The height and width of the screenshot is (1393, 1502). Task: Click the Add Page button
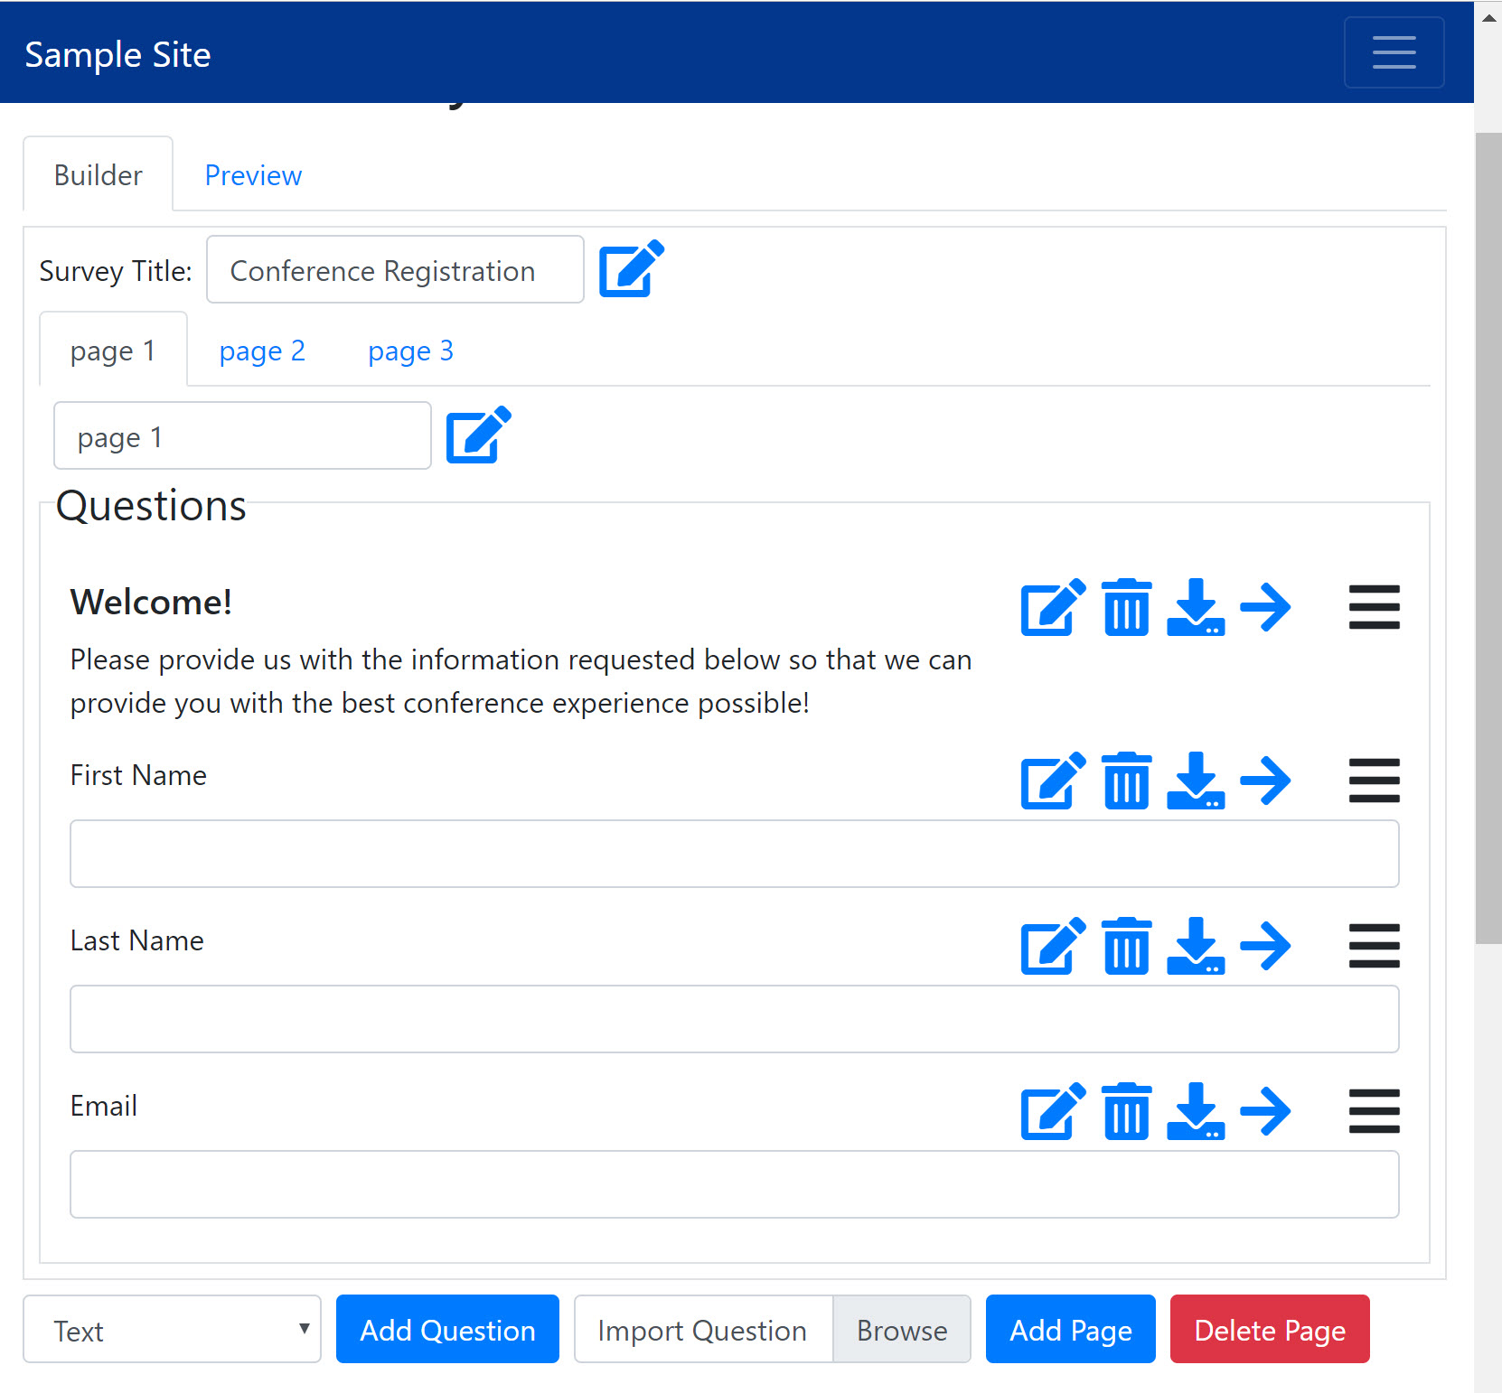tap(1070, 1329)
